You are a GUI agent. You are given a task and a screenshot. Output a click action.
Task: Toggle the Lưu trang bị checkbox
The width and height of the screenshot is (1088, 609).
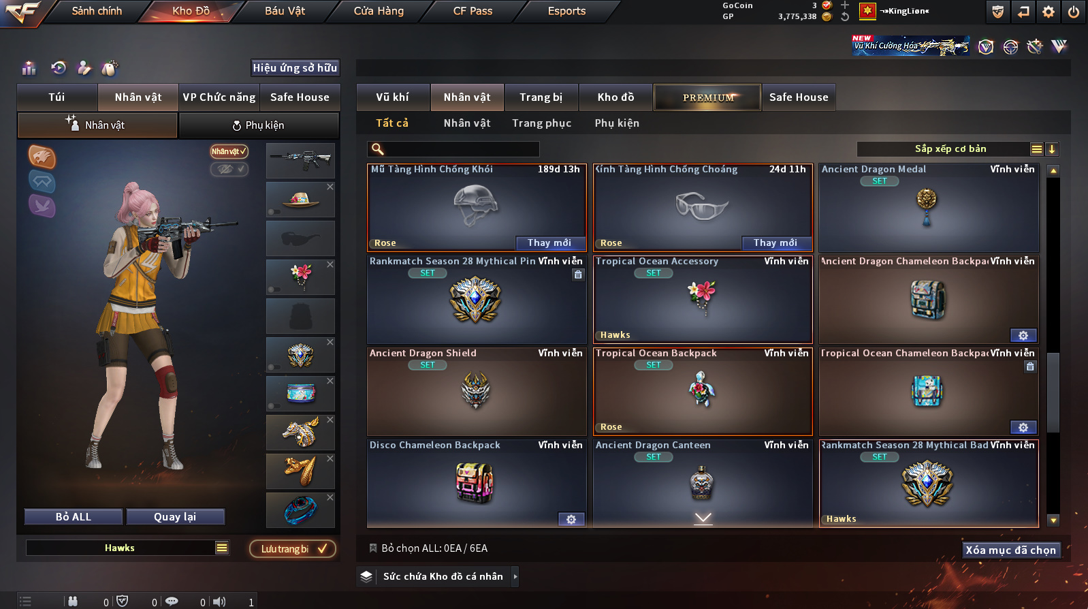[293, 549]
